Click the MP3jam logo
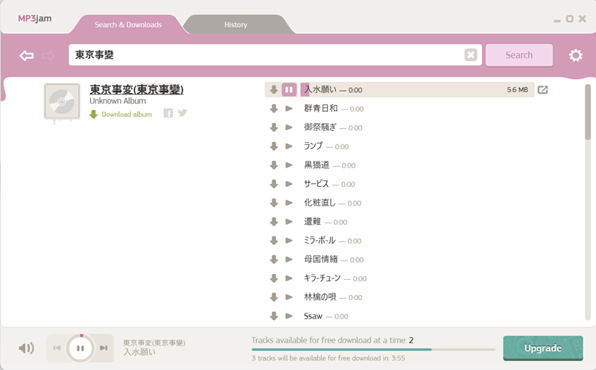This screenshot has width=596, height=370. [34, 19]
